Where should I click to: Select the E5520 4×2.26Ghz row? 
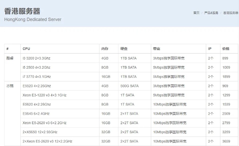coord(129,86)
